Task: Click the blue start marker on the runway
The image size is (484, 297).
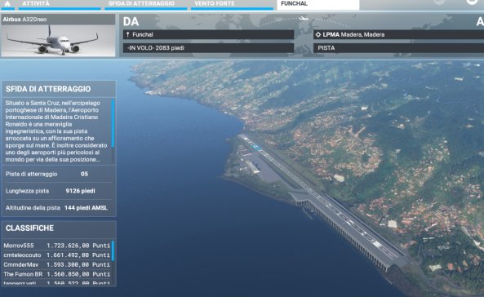Action: pos(256,147)
